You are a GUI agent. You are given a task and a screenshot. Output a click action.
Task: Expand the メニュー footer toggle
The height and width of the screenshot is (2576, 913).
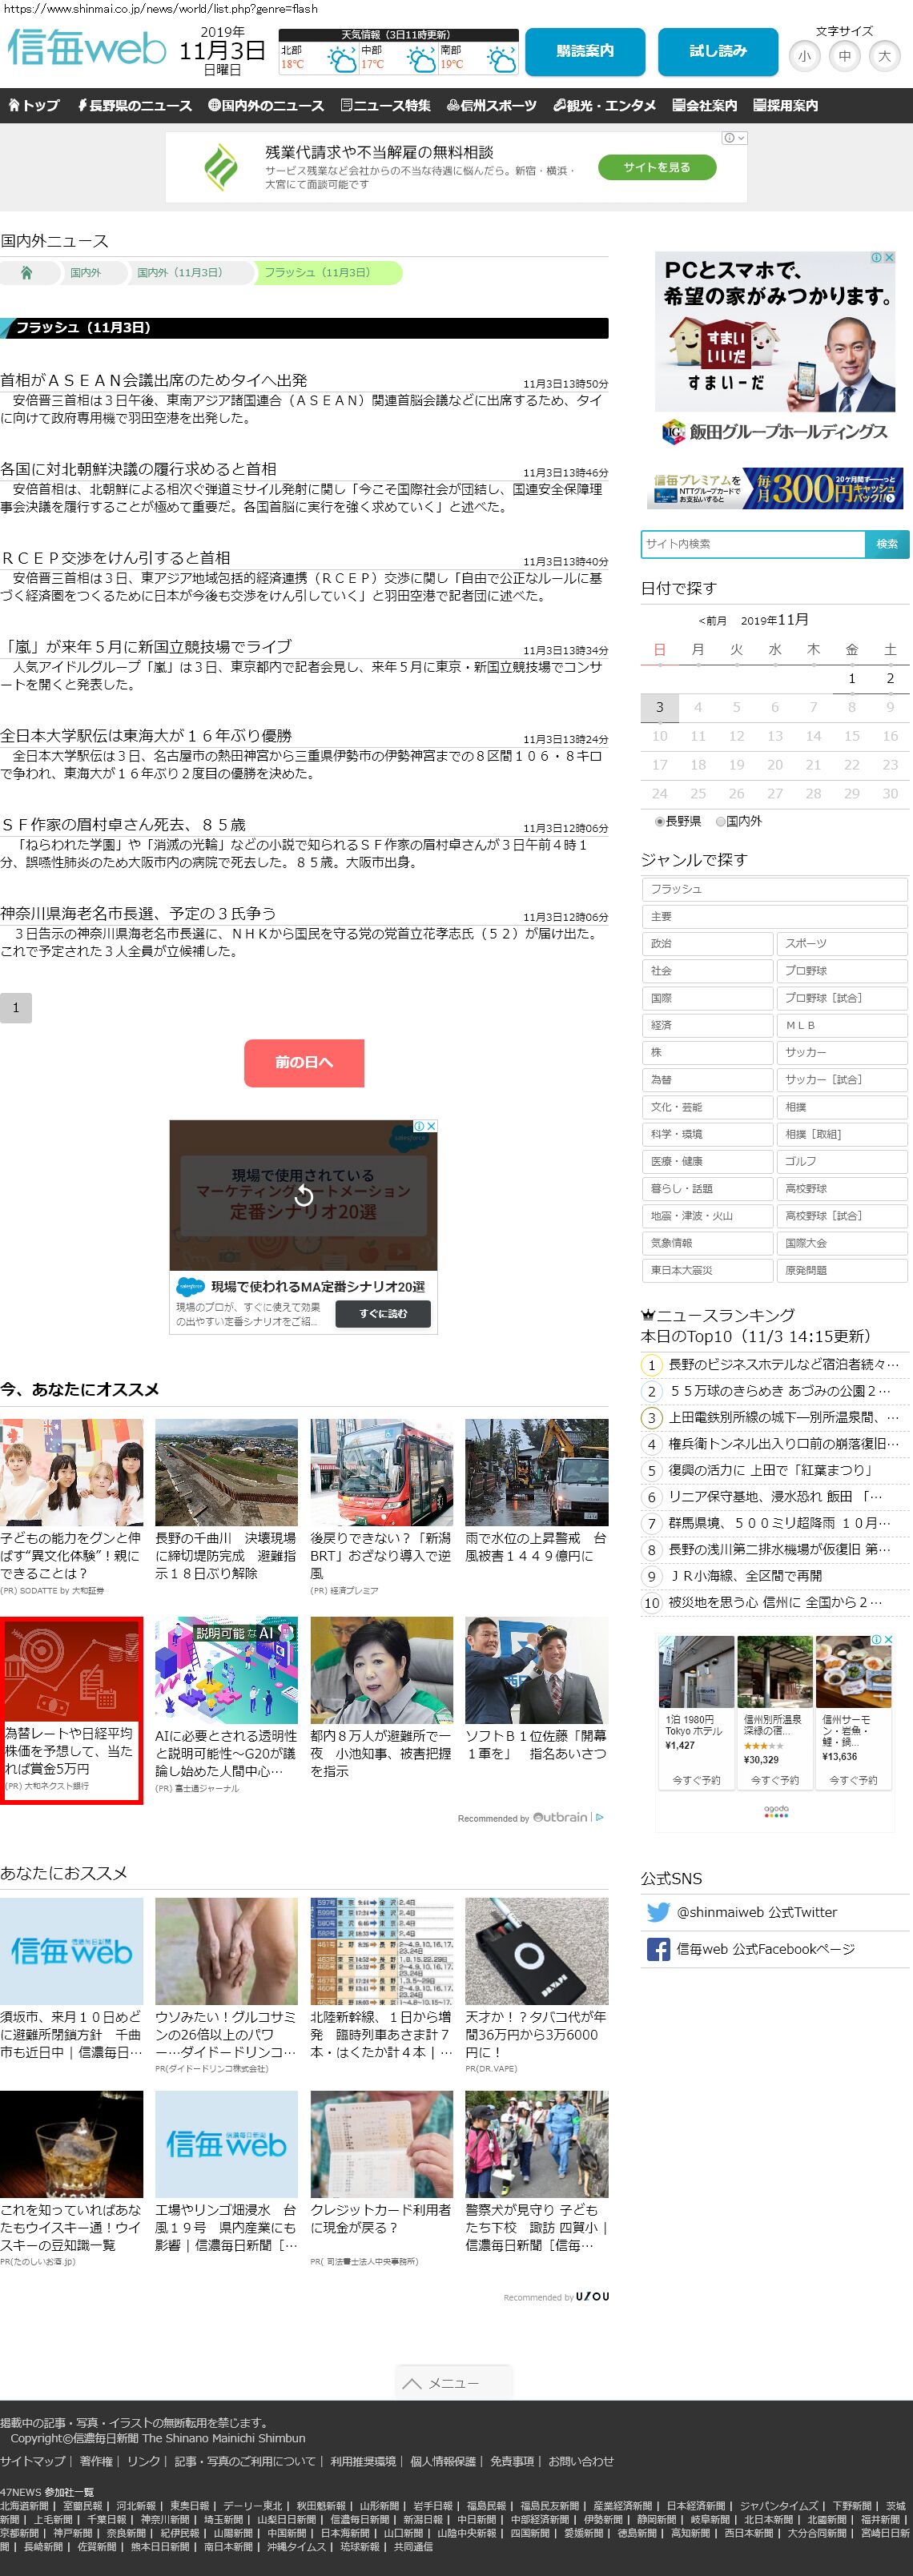tap(453, 2383)
